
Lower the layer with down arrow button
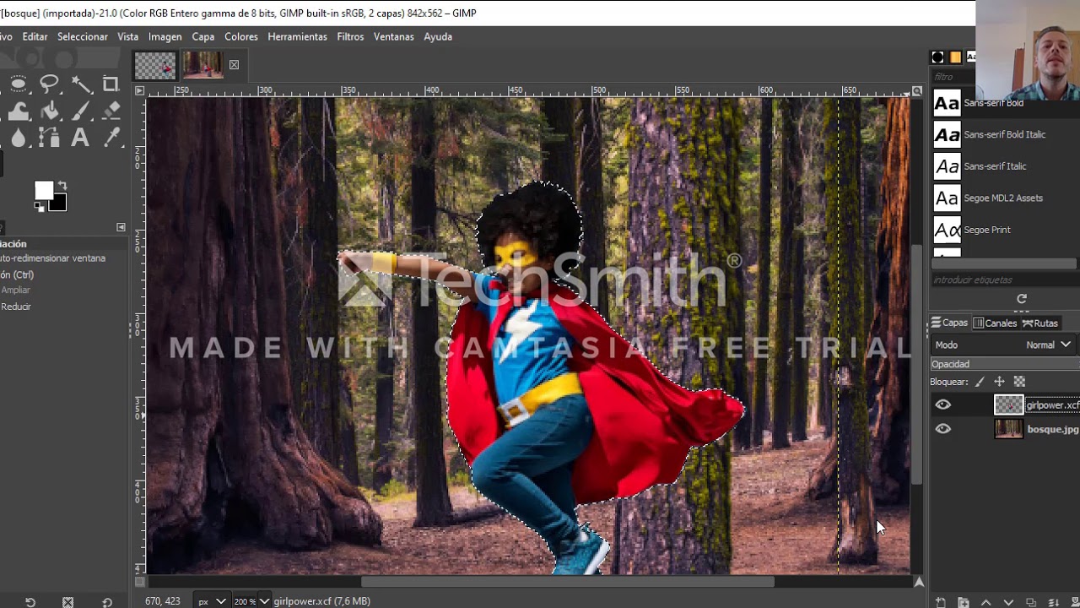1008,602
